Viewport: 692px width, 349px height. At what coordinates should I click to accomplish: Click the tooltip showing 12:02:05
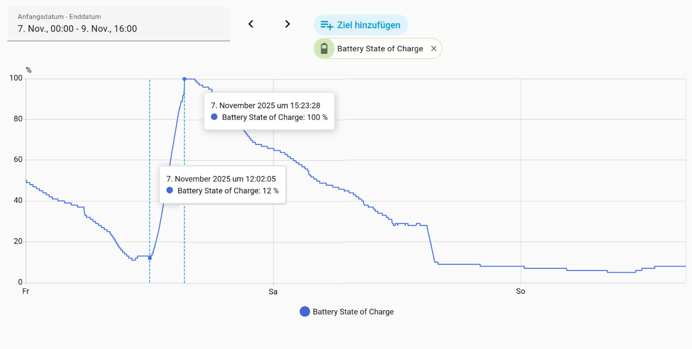pyautogui.click(x=223, y=185)
